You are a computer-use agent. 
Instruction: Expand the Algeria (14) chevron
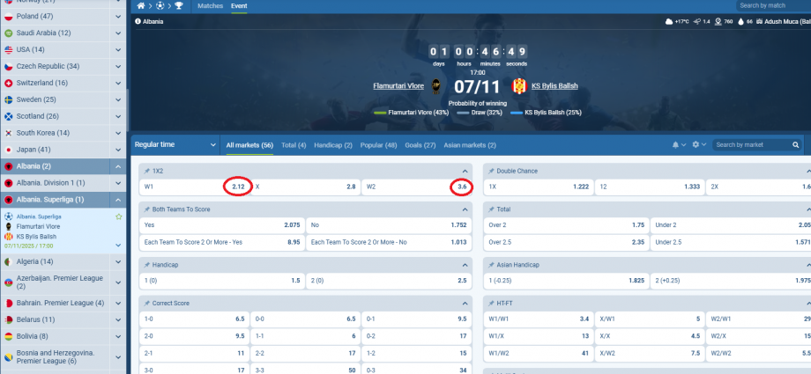118,262
